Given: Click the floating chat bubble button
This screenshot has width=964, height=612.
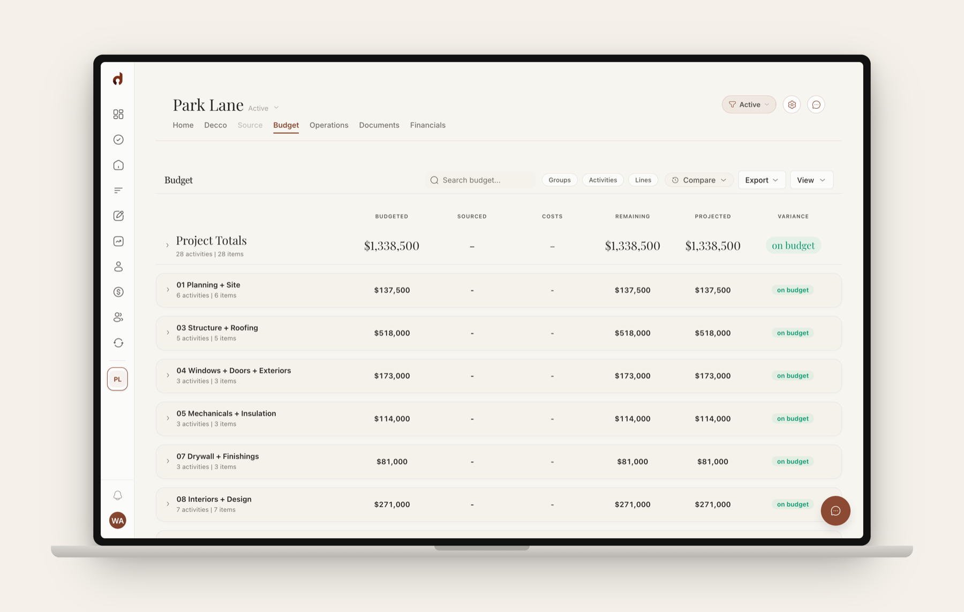Looking at the screenshot, I should click(x=835, y=511).
